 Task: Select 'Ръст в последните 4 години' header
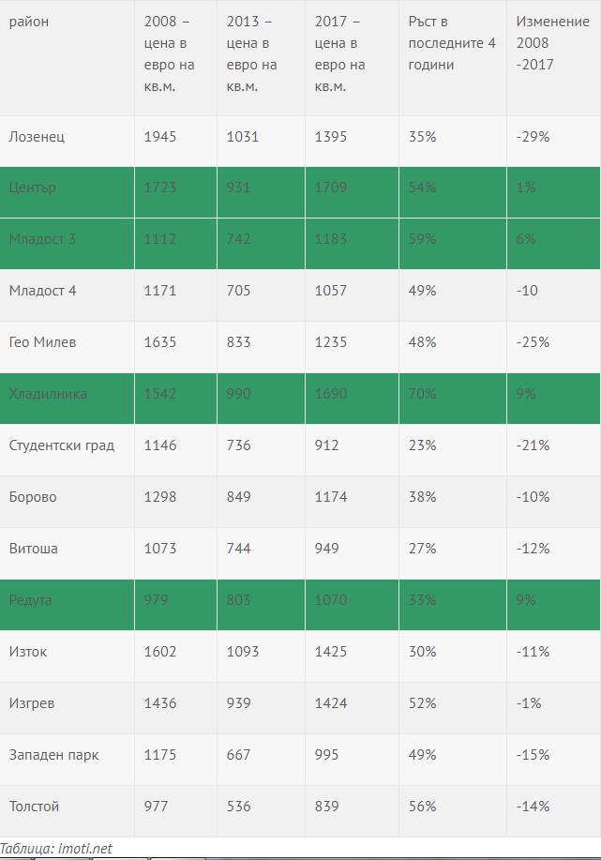coord(452,43)
